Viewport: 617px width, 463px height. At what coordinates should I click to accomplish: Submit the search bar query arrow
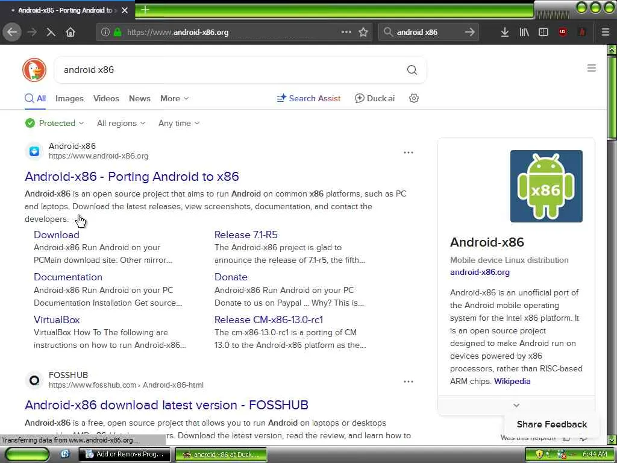(x=469, y=33)
